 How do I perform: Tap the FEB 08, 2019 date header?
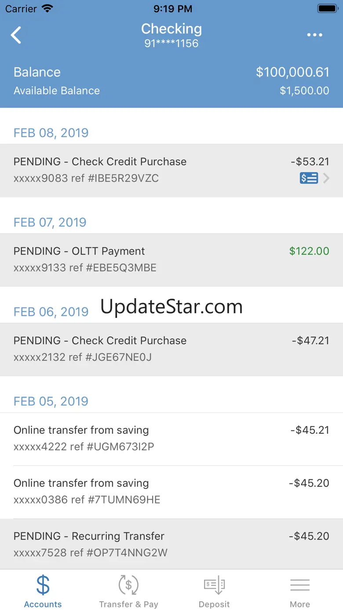pos(51,133)
